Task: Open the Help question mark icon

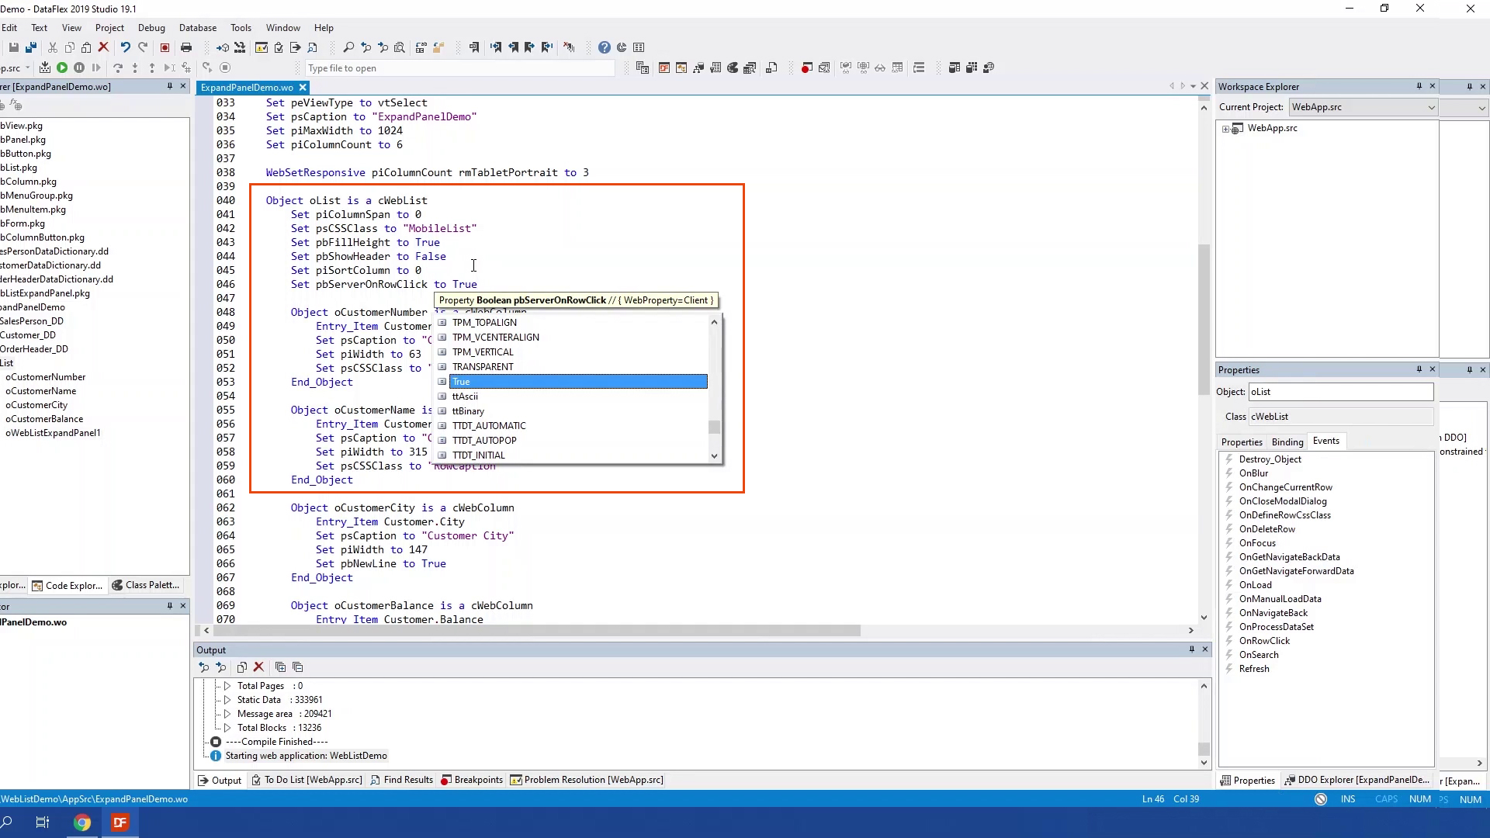Action: [605, 47]
